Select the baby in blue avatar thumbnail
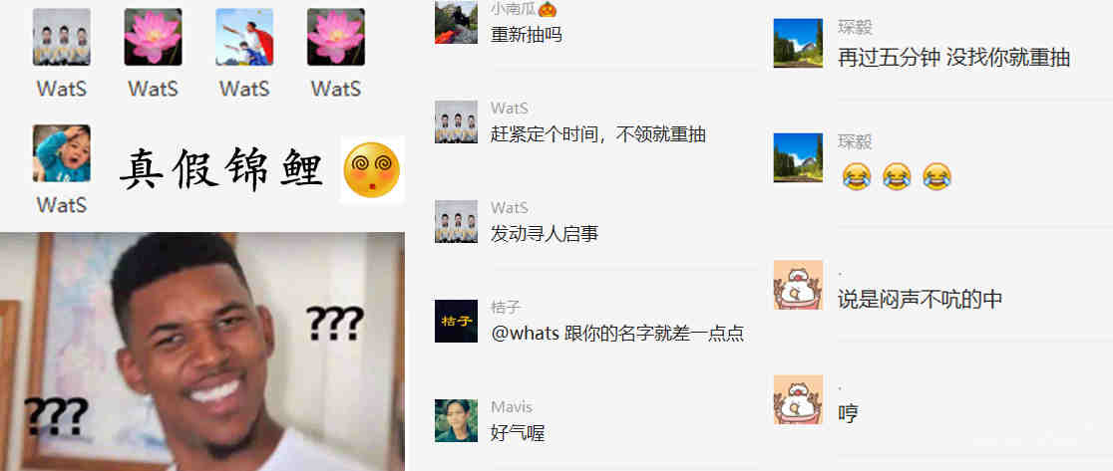1113x471 pixels. pos(61,153)
